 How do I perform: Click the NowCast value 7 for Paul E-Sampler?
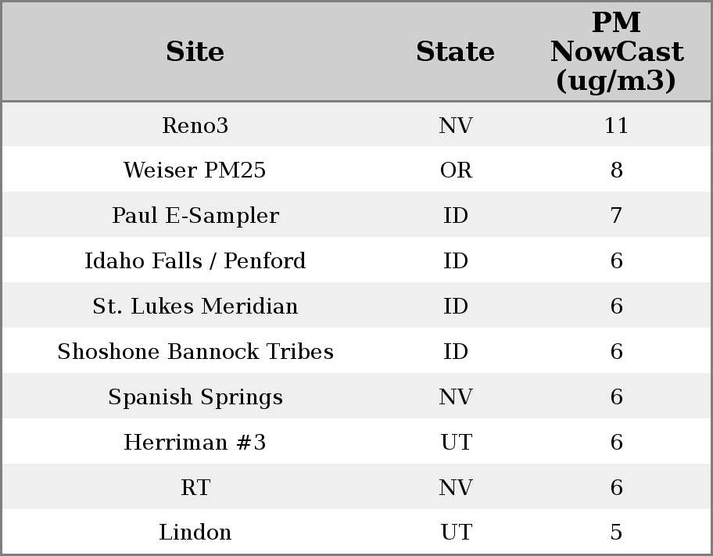(616, 216)
